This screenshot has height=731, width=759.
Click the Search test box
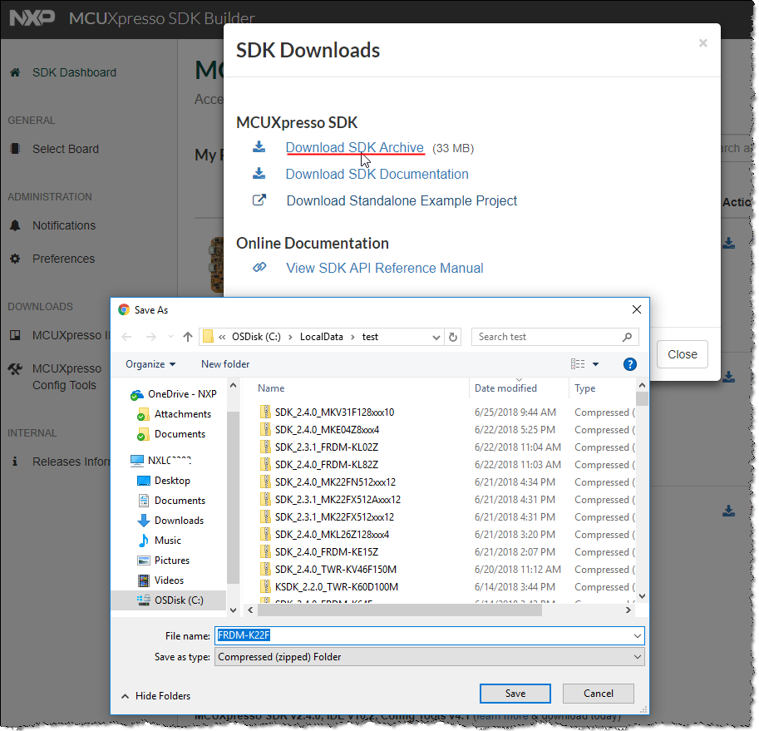point(554,337)
